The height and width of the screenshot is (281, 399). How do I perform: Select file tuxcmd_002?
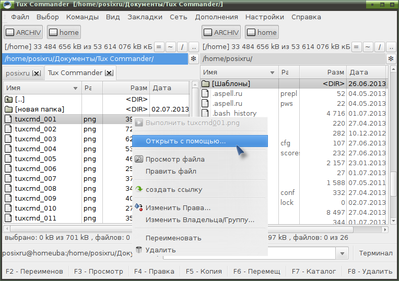68,129
